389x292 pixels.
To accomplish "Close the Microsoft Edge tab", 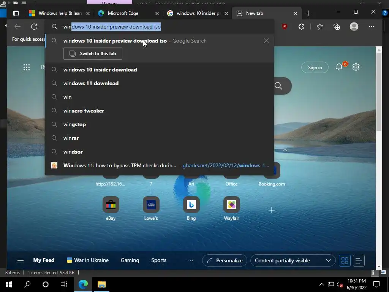I will (x=157, y=13).
